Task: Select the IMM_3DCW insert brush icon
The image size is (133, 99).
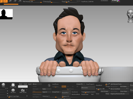Action: click(x=23, y=91)
